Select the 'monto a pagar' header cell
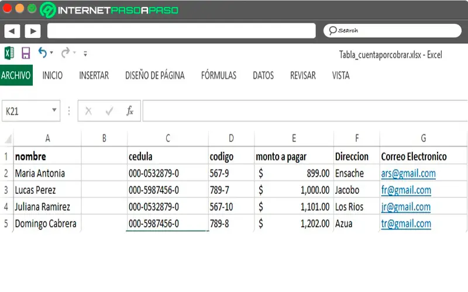The width and height of the screenshot is (468, 292). [x=294, y=156]
